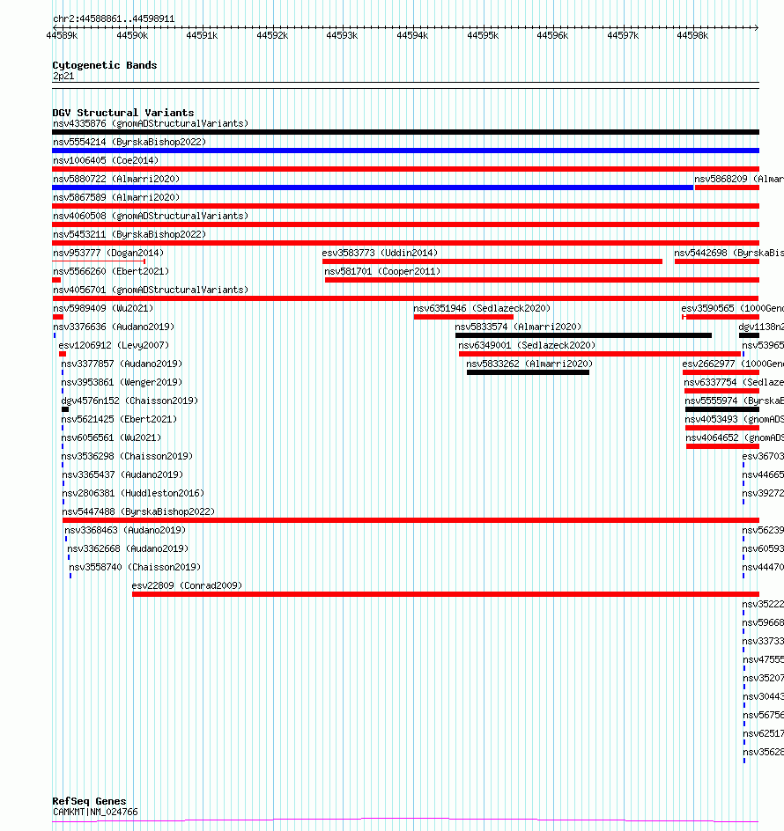Click the nsv4335876 gnomADStructuralVariants label

point(151,123)
